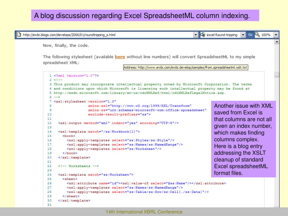Click code line 28 select ss:Table/ss:Row/ss:Cell

(x=138, y=192)
